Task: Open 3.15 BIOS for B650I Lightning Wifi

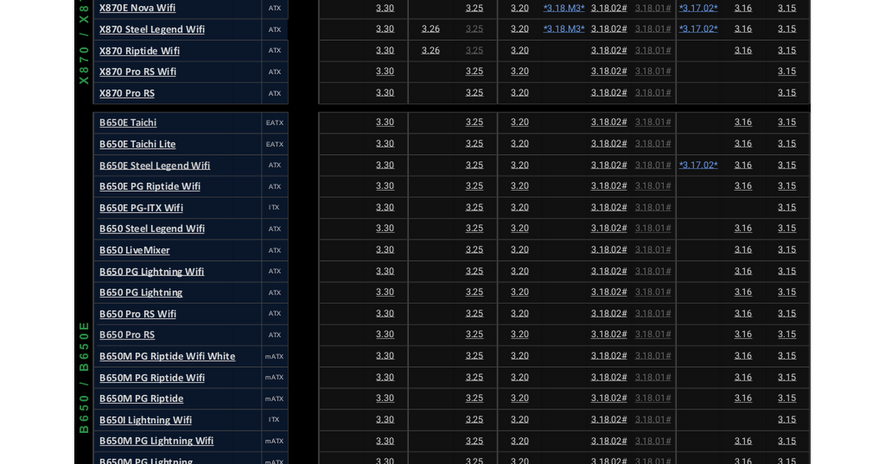Action: click(x=787, y=420)
